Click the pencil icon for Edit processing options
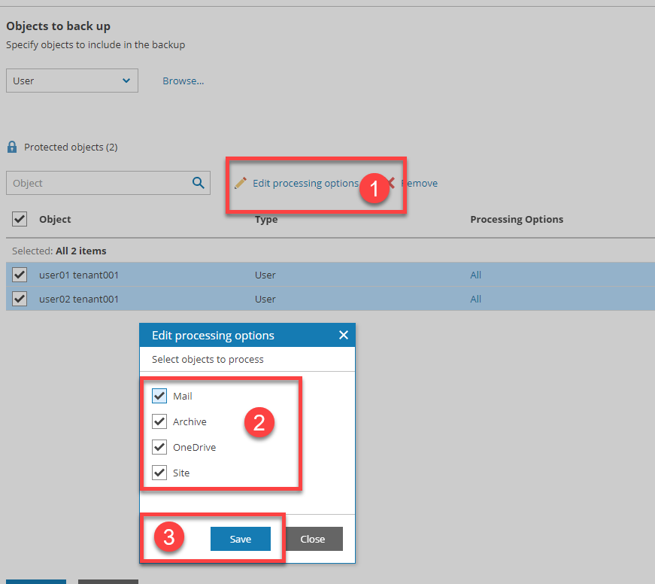This screenshot has height=584, width=655. coord(241,183)
